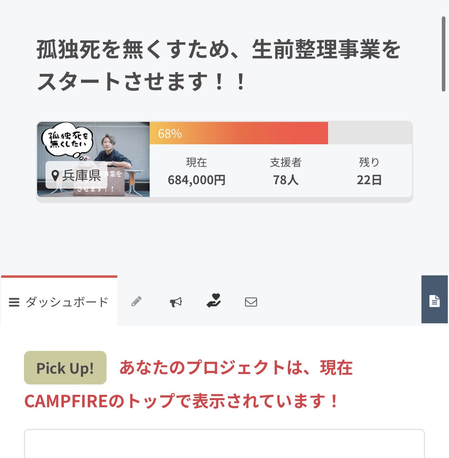This screenshot has width=449, height=458.
Task: Click the CAMPFIREのトップで表示されています notice
Action: tap(182, 401)
